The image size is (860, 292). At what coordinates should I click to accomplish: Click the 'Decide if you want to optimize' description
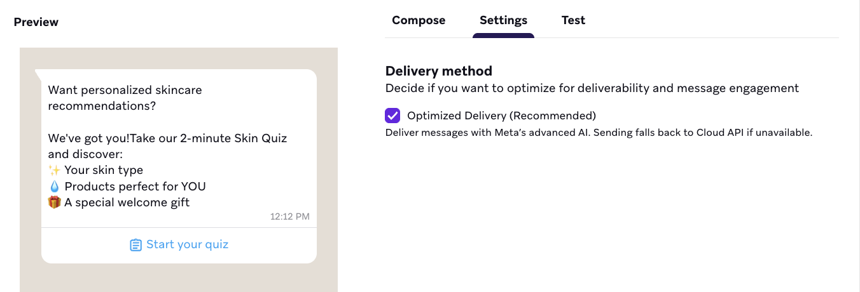click(x=592, y=88)
